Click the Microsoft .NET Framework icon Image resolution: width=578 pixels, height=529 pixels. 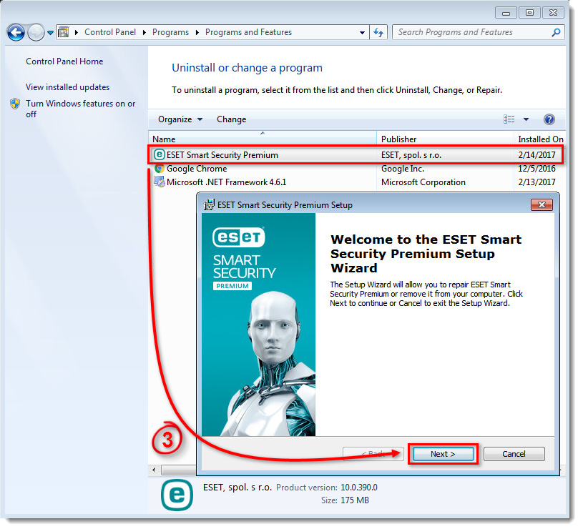[160, 182]
